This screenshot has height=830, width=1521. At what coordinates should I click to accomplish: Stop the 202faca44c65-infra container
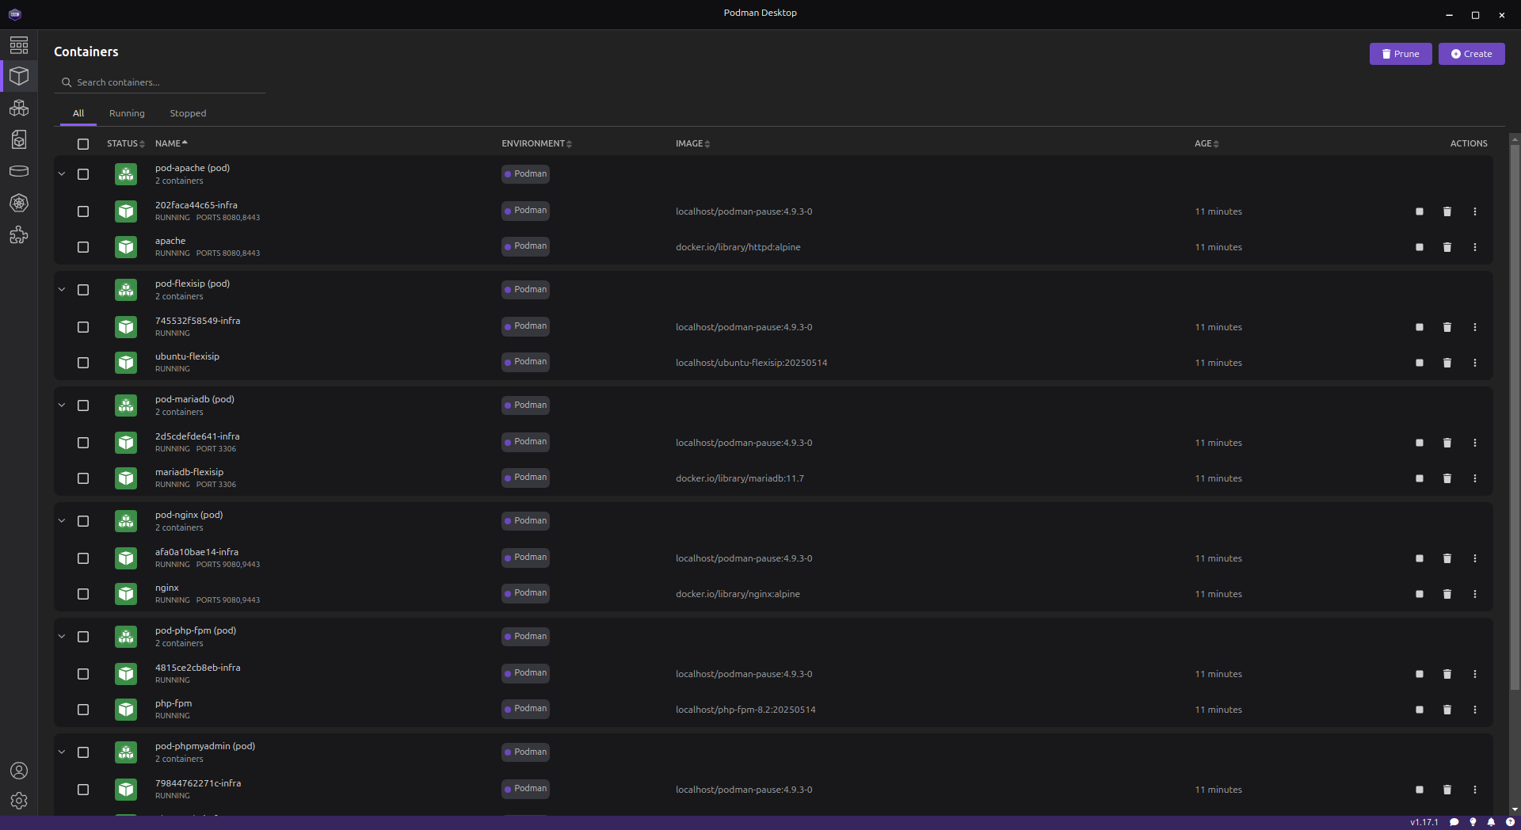[1420, 211]
